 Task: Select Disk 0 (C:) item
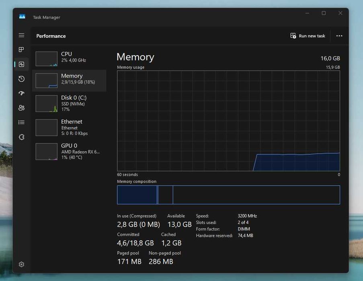coord(69,103)
